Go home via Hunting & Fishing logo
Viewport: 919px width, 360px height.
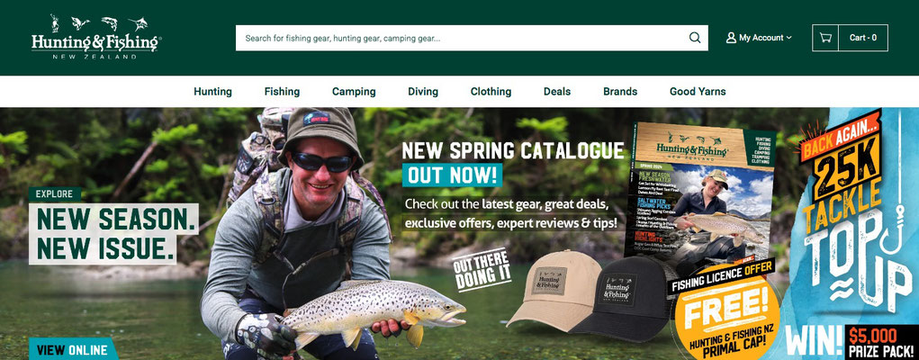click(x=96, y=36)
